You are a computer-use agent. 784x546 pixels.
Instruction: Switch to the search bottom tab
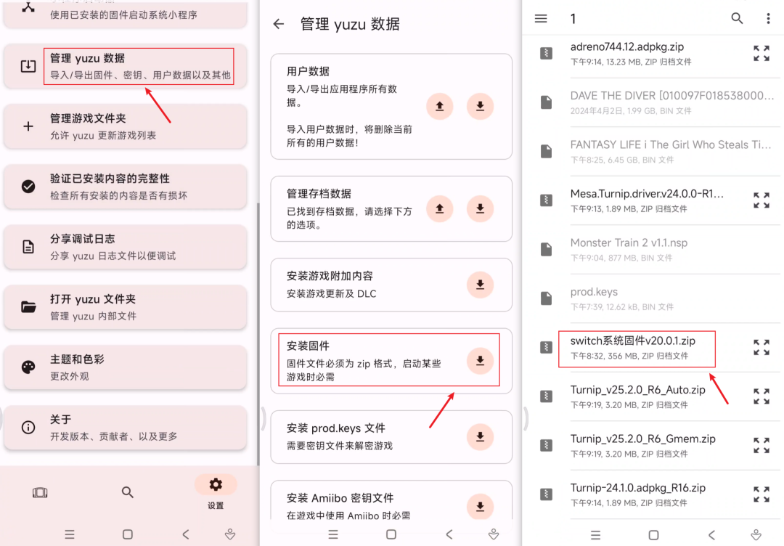click(x=128, y=492)
